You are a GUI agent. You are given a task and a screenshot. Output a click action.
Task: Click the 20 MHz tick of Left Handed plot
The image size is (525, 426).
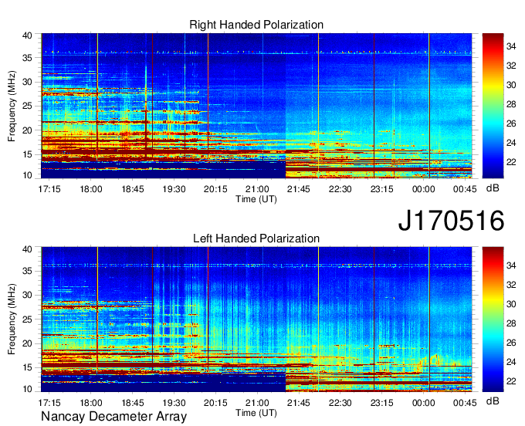click(27, 343)
